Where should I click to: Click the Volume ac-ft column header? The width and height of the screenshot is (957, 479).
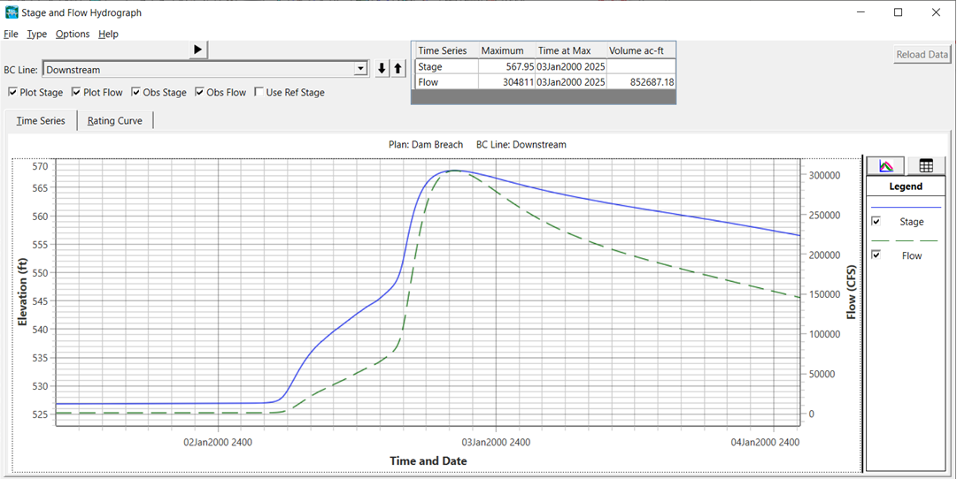(642, 50)
